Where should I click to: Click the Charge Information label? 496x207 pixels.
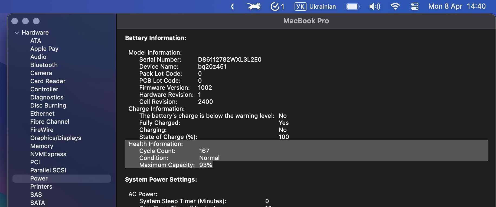pos(156,109)
